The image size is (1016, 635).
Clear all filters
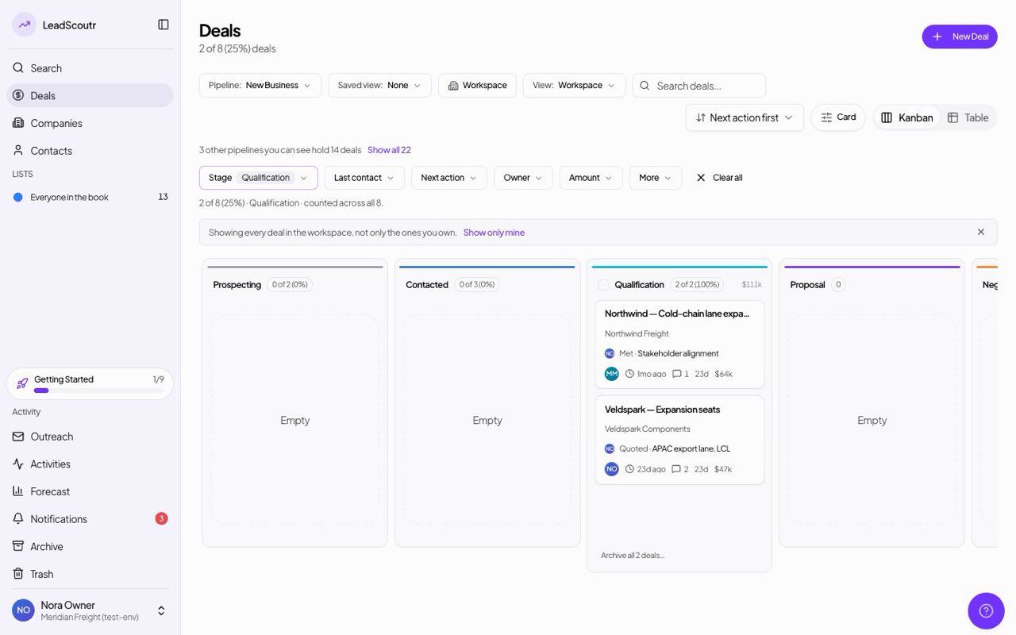point(719,178)
